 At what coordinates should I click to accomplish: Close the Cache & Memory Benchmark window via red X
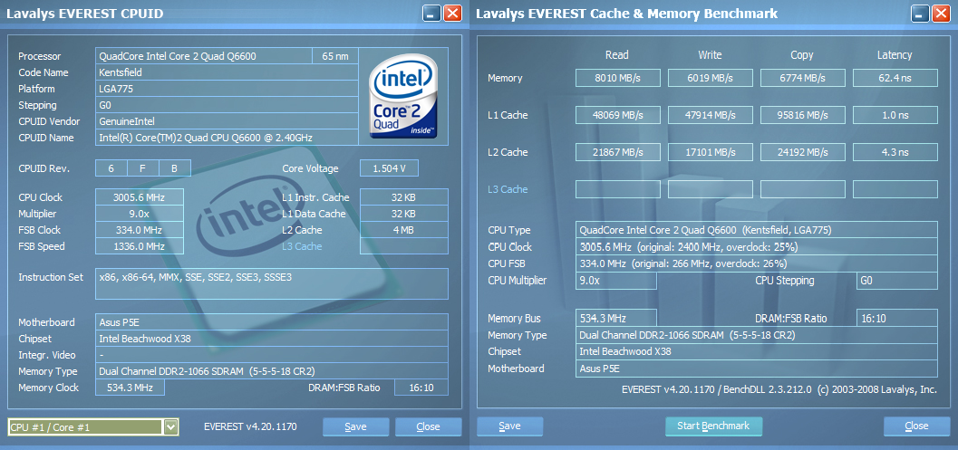click(941, 14)
